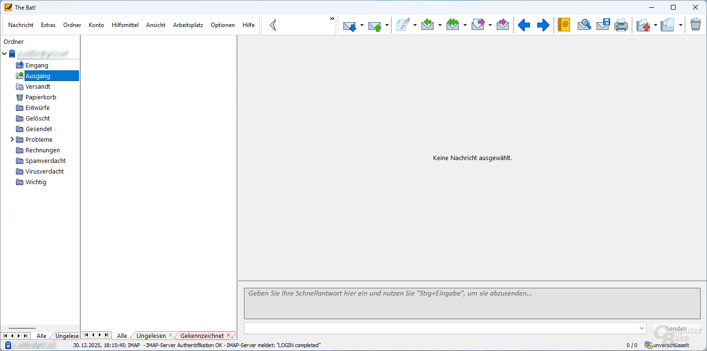This screenshot has width=707, height=351.
Task: Open the Optionen menu
Action: coord(222,25)
